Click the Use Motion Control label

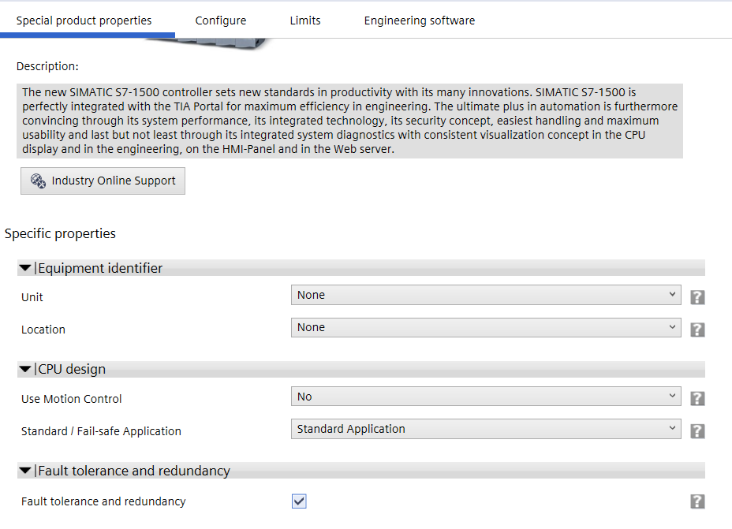(72, 399)
